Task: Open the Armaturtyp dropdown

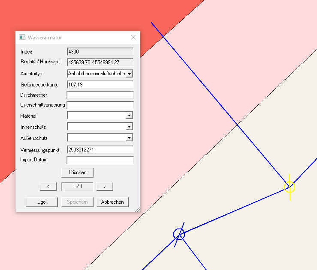Action: 130,74
